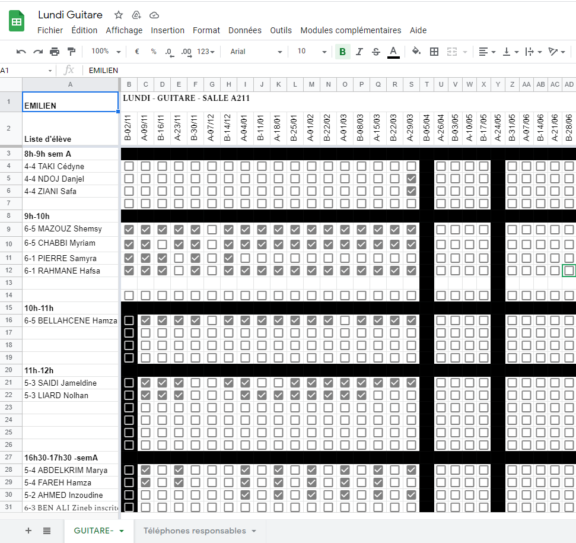This screenshot has height=543, width=576.
Task: Click the add sheet plus button
Action: point(28,531)
